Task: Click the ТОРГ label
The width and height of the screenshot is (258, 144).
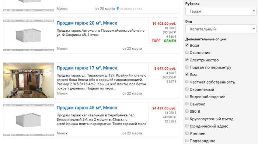Action: (156, 41)
